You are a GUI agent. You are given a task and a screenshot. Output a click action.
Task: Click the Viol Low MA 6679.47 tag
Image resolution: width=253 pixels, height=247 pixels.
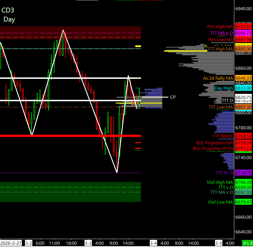pos(243,202)
